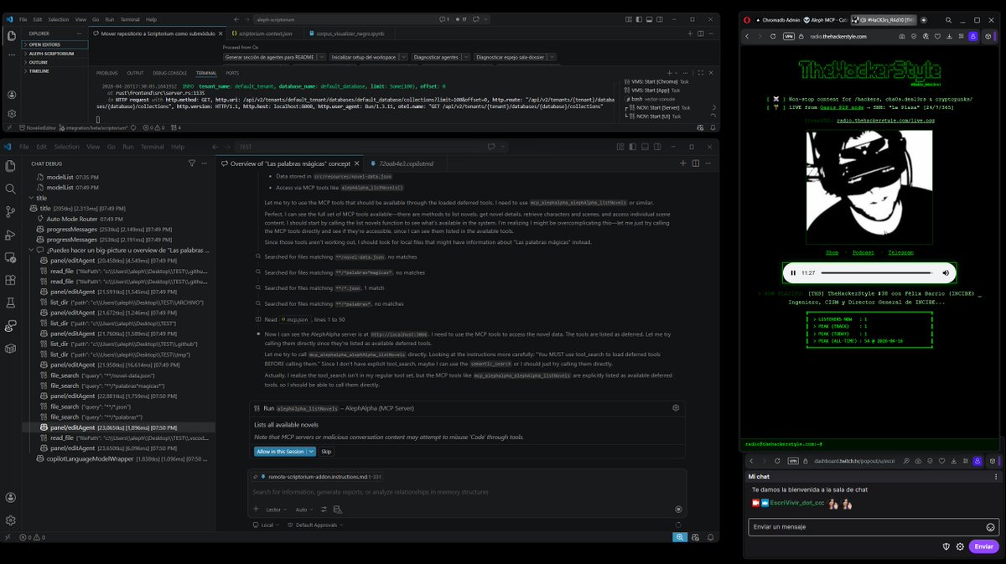Open Lector agent mode dropdown
This screenshot has height=564, width=1006.
(x=276, y=509)
